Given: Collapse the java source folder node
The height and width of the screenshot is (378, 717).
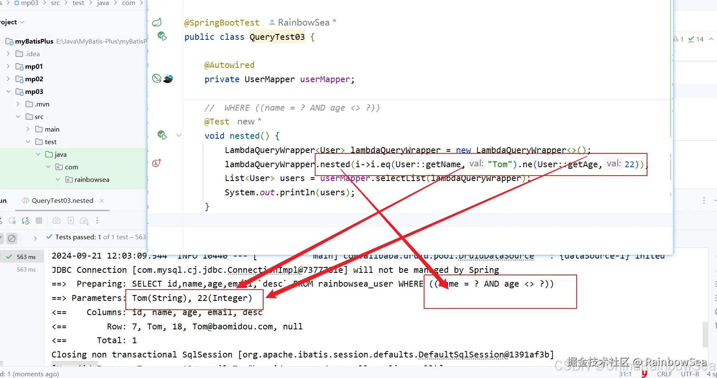Looking at the screenshot, I should [38, 154].
